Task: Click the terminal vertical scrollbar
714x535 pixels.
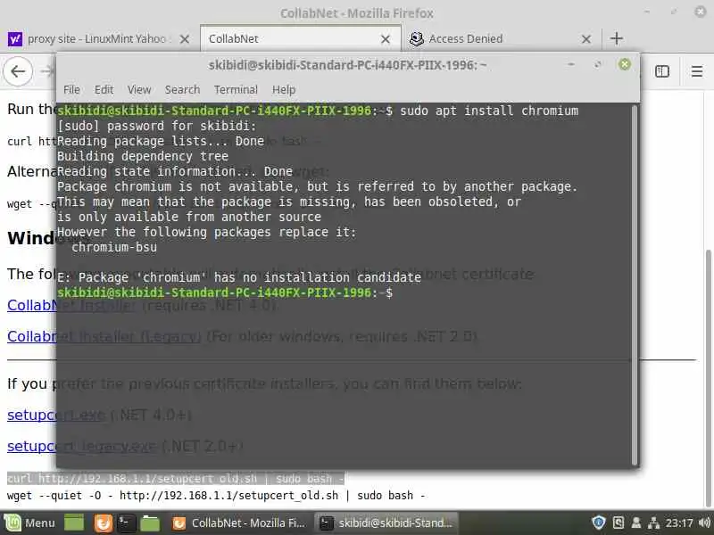Action: click(635, 284)
